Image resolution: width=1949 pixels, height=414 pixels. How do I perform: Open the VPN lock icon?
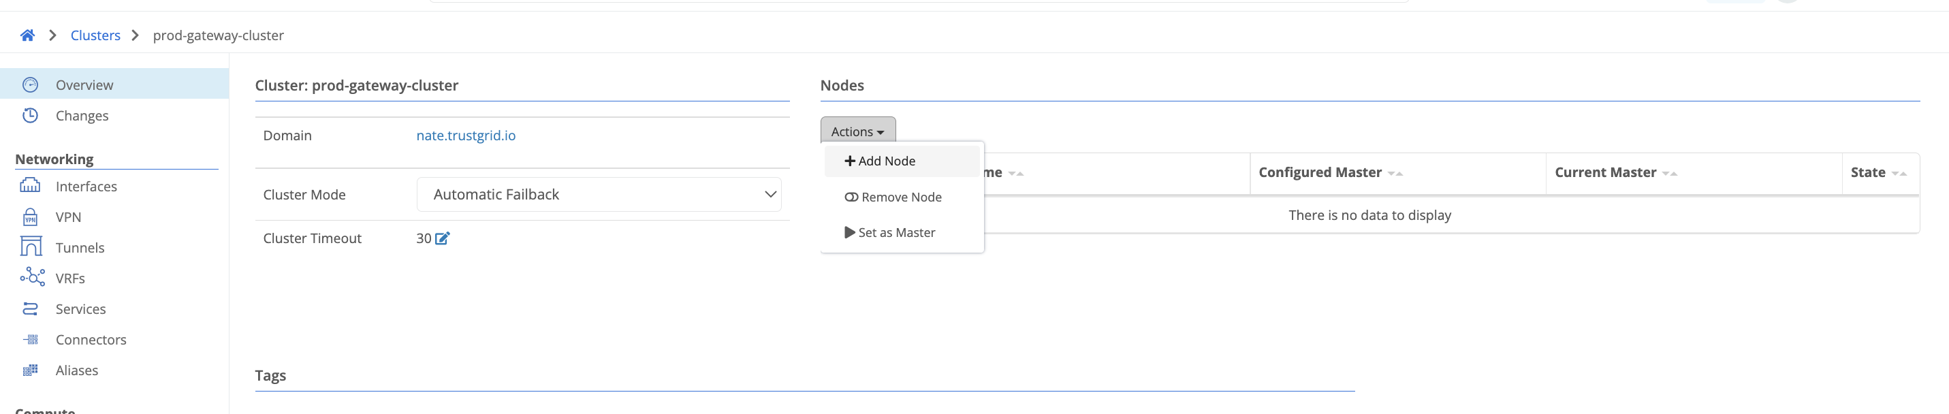[30, 217]
